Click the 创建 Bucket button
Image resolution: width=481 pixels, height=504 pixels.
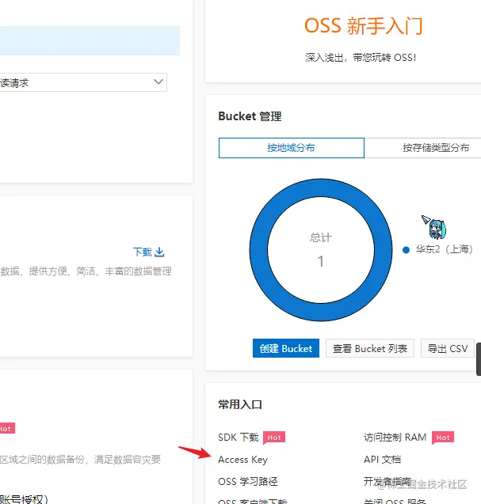pos(286,348)
